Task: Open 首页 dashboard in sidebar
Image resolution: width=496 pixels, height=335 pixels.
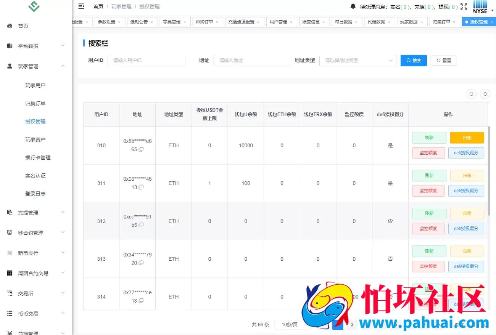Action: click(36, 26)
